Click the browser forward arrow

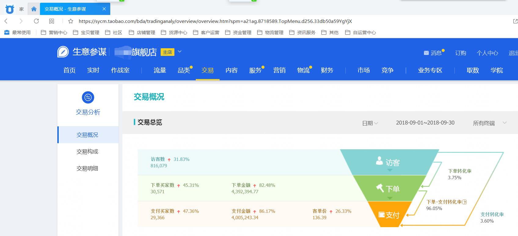pos(21,21)
